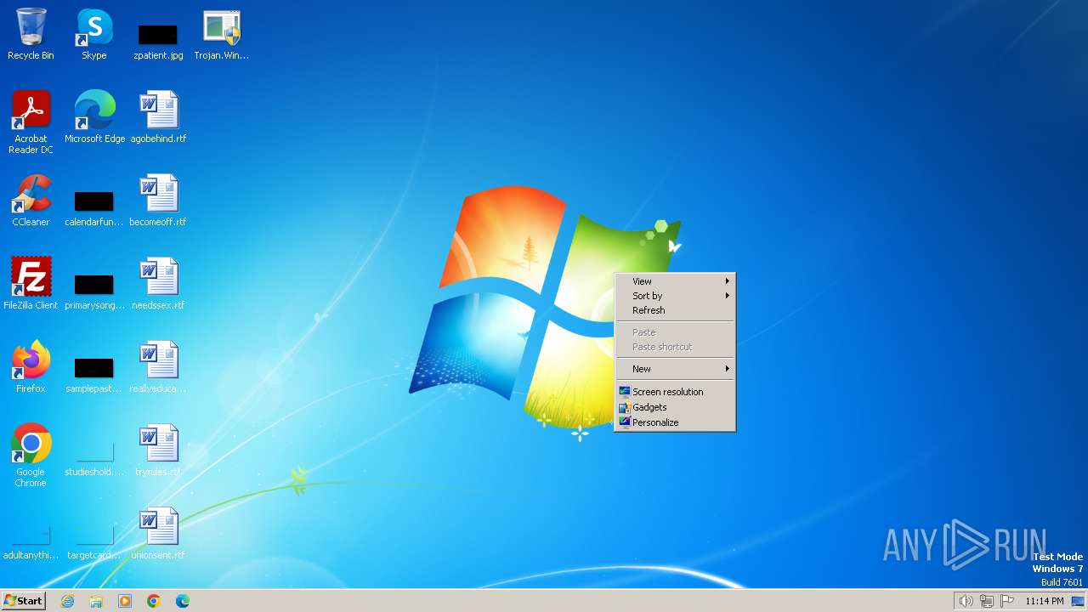Select the CCleaner desktop shortcut

pyautogui.click(x=31, y=201)
